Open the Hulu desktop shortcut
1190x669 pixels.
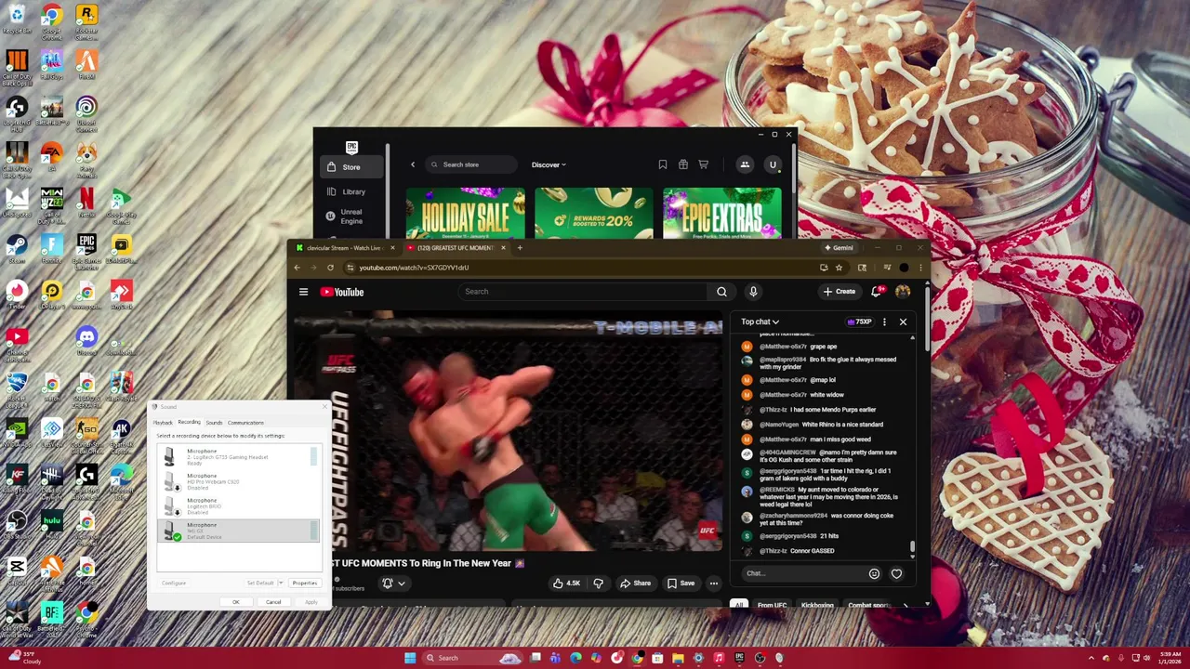(x=52, y=524)
